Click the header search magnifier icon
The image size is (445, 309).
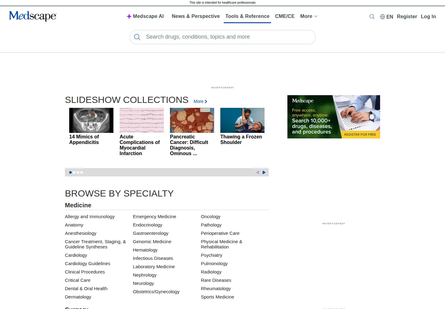[x=372, y=17]
